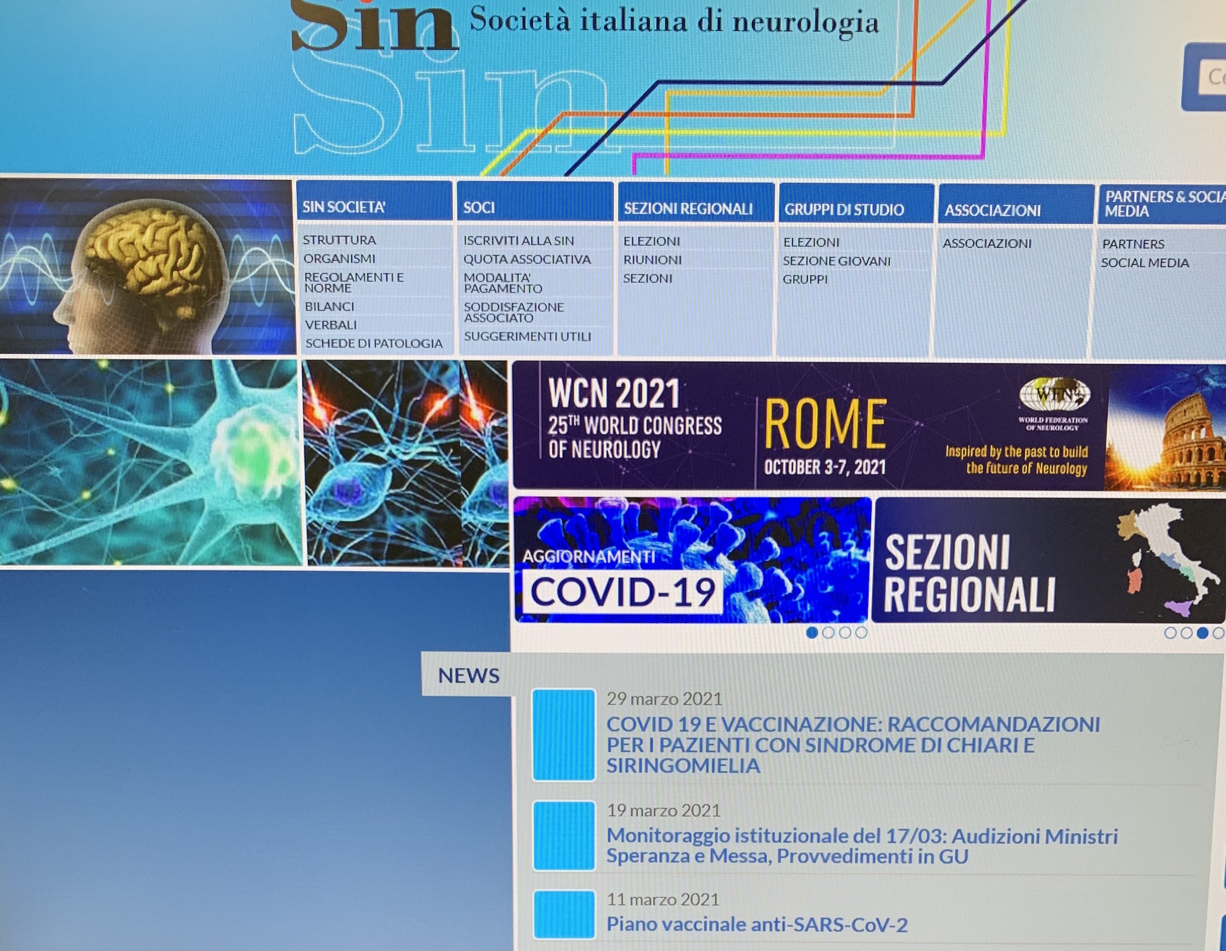Open SODDISFAZIONE ASSOCIATO link

[x=514, y=312]
